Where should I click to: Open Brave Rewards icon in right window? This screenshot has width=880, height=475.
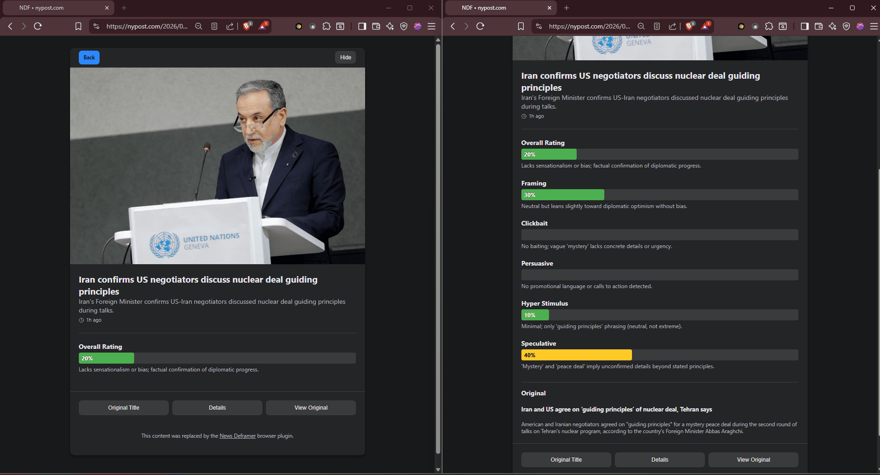pos(705,26)
